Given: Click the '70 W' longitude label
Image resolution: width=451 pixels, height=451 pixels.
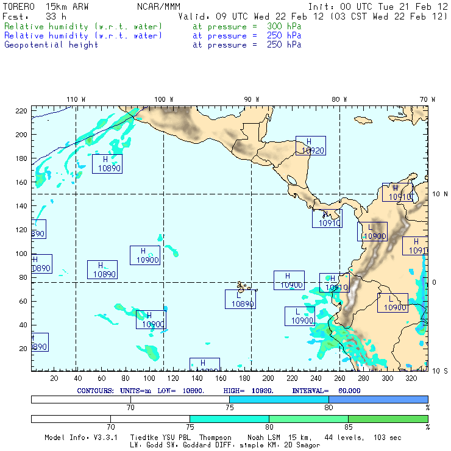Looking at the screenshot, I should tap(427, 99).
